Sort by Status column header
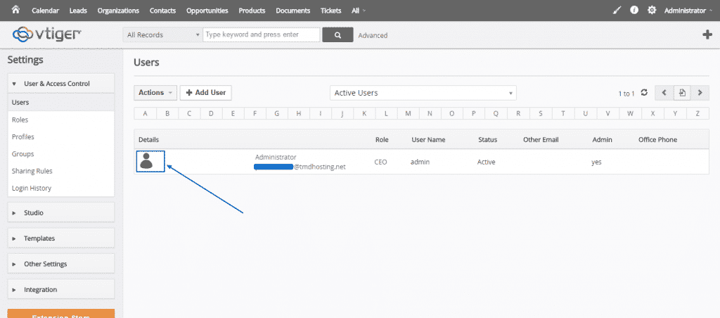The image size is (720, 318). [x=488, y=140]
